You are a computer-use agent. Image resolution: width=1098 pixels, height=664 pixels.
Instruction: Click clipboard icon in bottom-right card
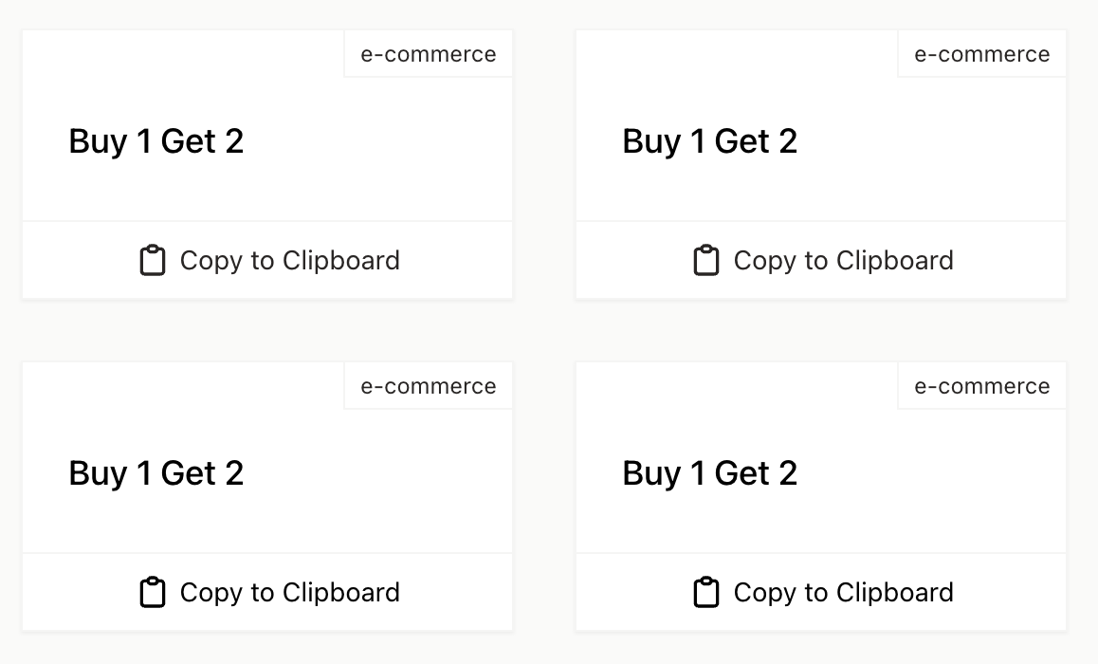(705, 593)
